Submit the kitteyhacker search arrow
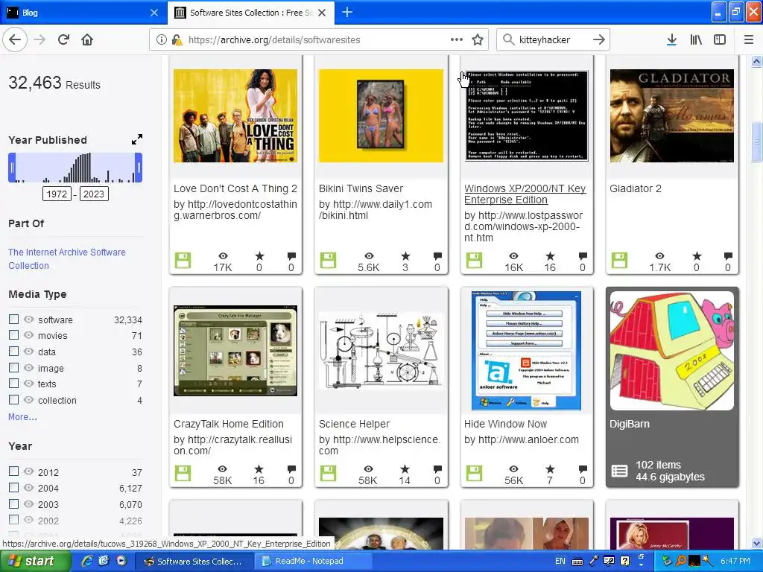The image size is (763, 572). click(x=599, y=39)
